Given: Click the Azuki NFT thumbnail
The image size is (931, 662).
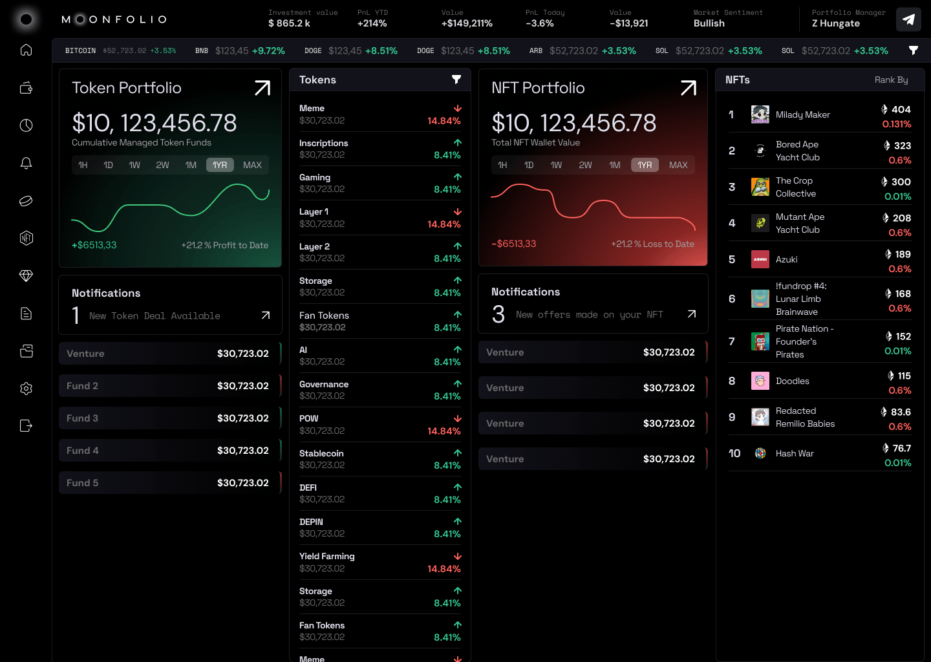Looking at the screenshot, I should tap(760, 259).
